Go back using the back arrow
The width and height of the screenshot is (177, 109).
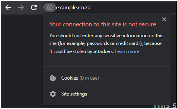point(8,8)
